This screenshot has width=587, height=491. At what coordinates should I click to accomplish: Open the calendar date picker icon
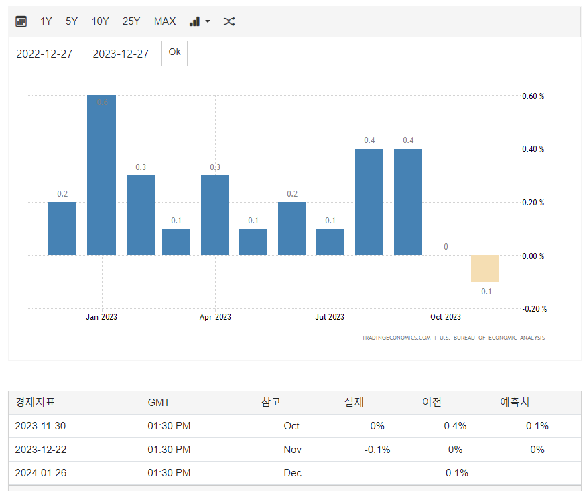coord(21,21)
